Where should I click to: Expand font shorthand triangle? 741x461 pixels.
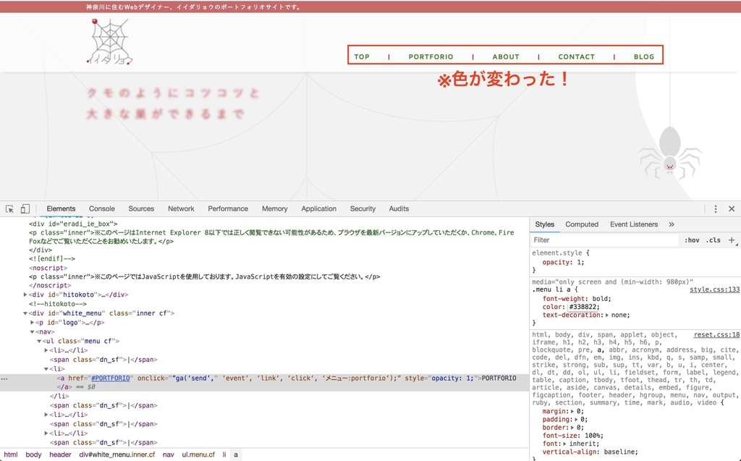[x=564, y=444]
